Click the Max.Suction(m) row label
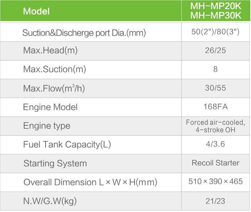Viewport: 251px width, 212px height. (54, 69)
